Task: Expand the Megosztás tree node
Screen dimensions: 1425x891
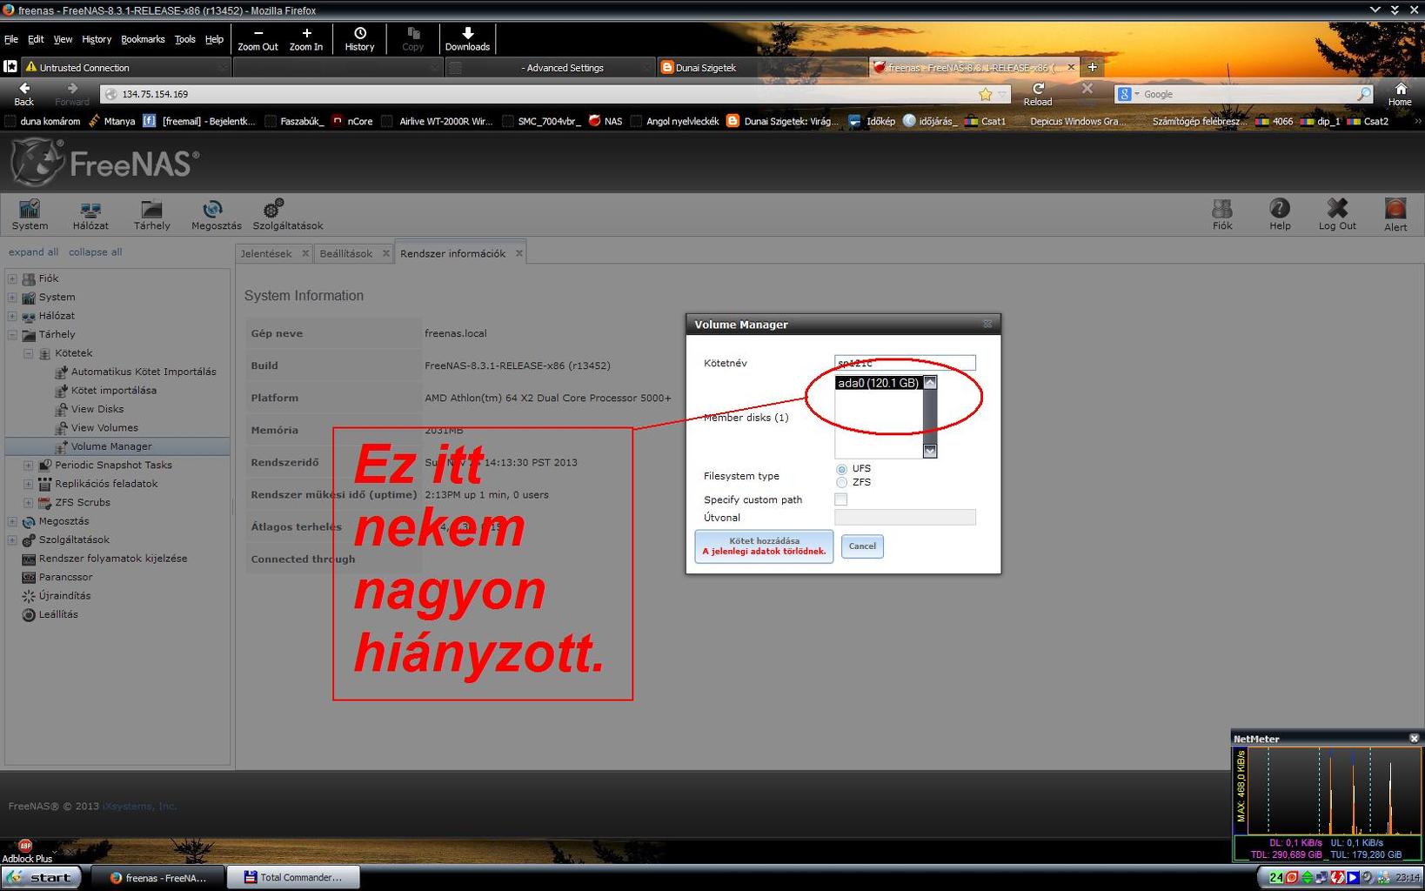Action: (12, 521)
